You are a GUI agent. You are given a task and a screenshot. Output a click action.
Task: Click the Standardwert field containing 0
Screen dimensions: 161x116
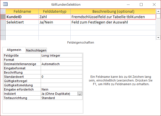point(62,77)
